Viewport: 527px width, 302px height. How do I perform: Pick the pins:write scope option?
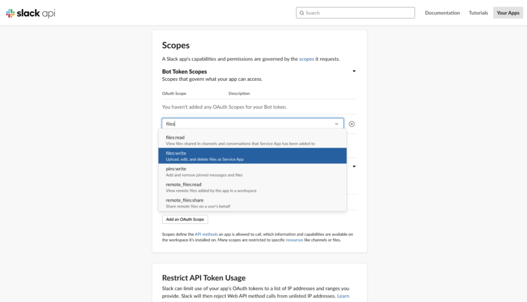pyautogui.click(x=252, y=171)
